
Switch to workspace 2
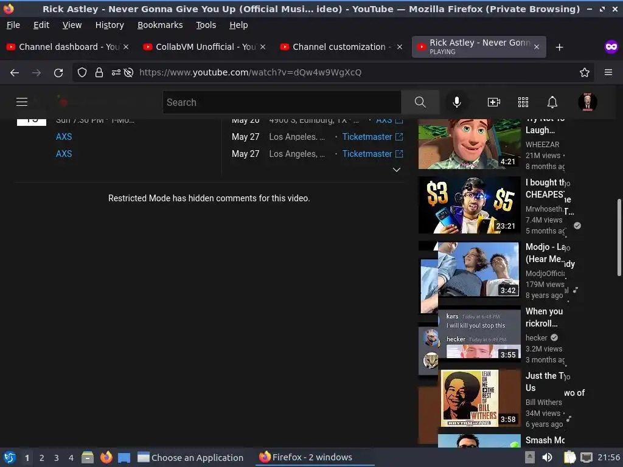click(42, 458)
